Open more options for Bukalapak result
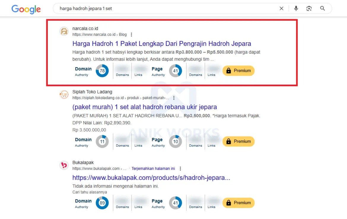This screenshot has width=347, height=219. point(180,169)
